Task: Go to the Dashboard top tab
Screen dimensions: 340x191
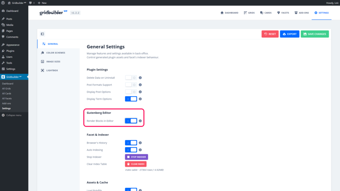Action: coord(229,13)
